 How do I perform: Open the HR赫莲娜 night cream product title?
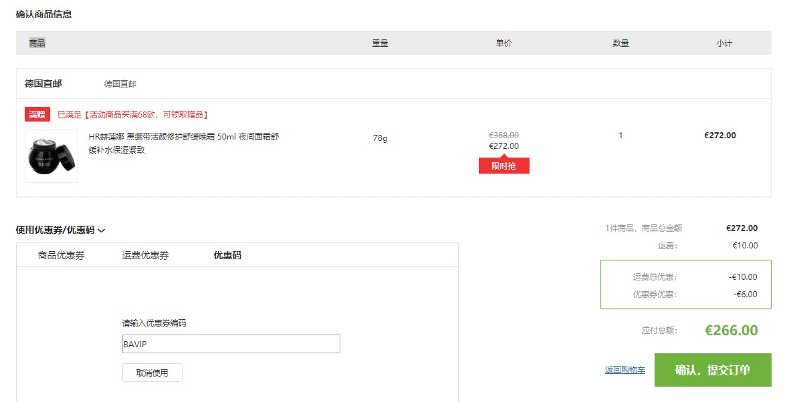pos(184,144)
